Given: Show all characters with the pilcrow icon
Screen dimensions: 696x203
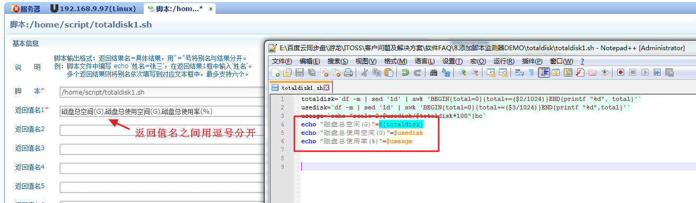Looking at the screenshot, I should [x=531, y=72].
